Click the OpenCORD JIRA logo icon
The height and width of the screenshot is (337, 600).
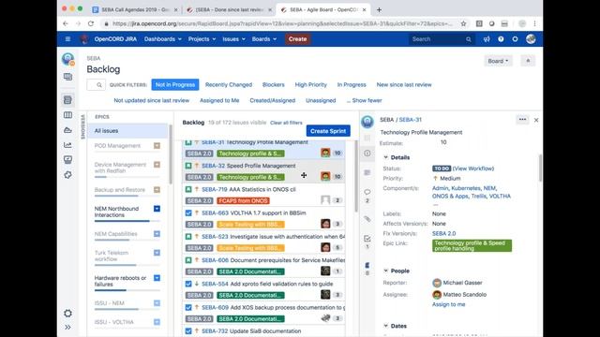coord(84,39)
